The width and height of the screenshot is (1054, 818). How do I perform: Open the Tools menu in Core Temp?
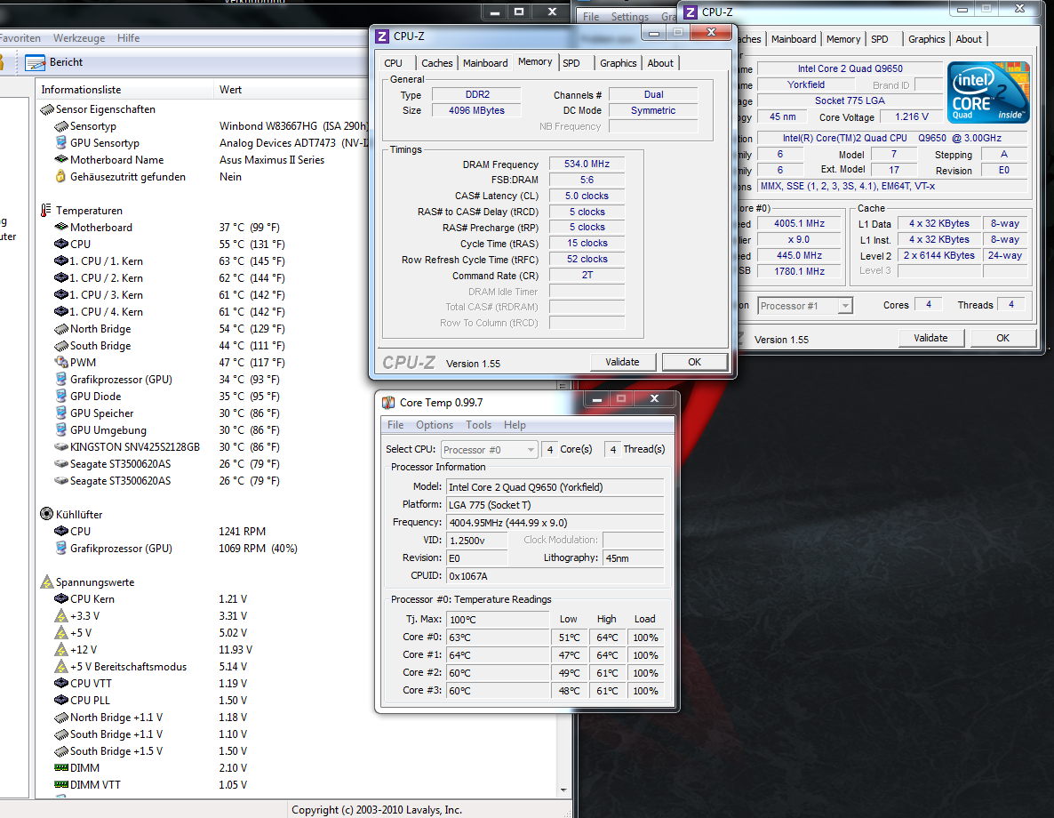(478, 425)
